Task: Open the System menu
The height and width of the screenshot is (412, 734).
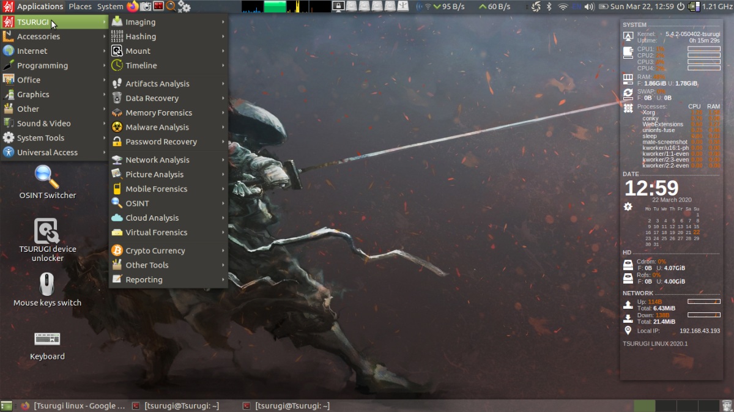Action: [110, 7]
